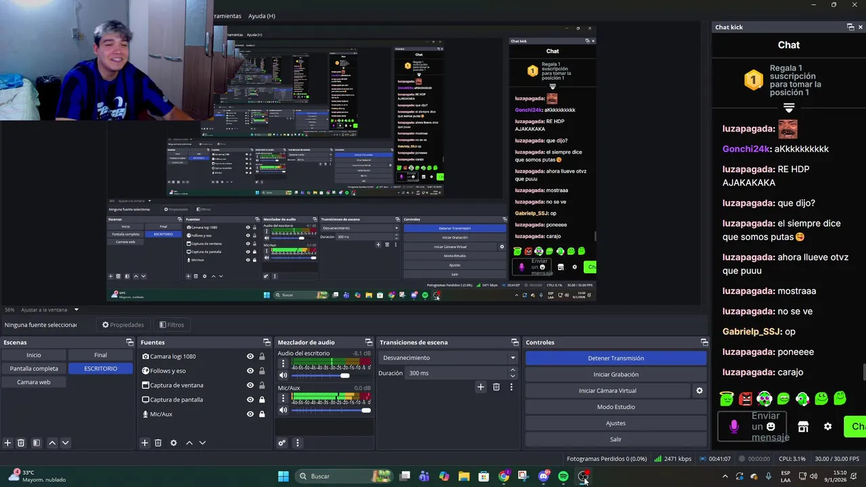The width and height of the screenshot is (866, 487).
Task: Click Detener Transmisión button
Action: pos(616,358)
